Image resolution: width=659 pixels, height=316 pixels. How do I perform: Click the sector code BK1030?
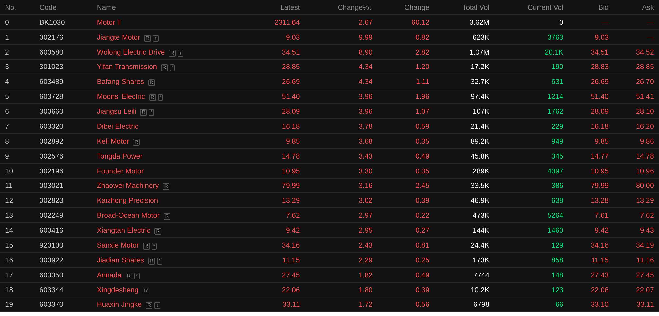52,22
